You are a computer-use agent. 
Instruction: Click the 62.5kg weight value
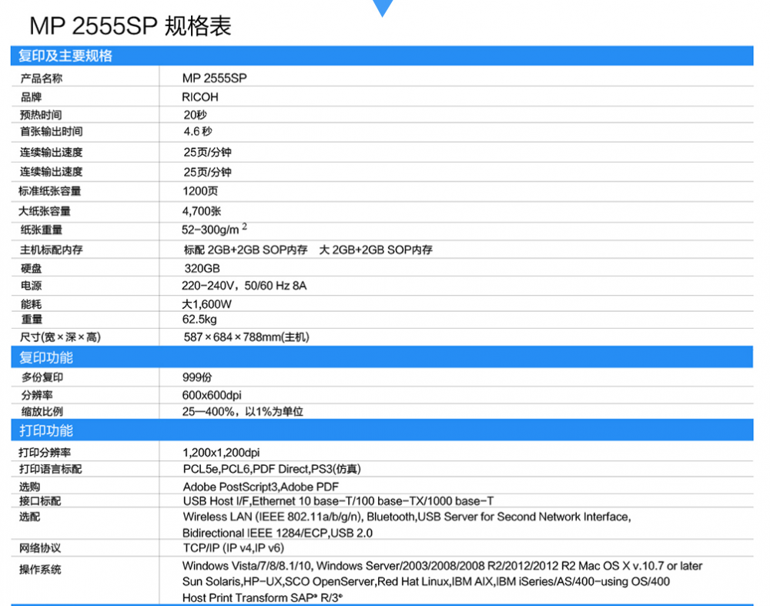199,319
